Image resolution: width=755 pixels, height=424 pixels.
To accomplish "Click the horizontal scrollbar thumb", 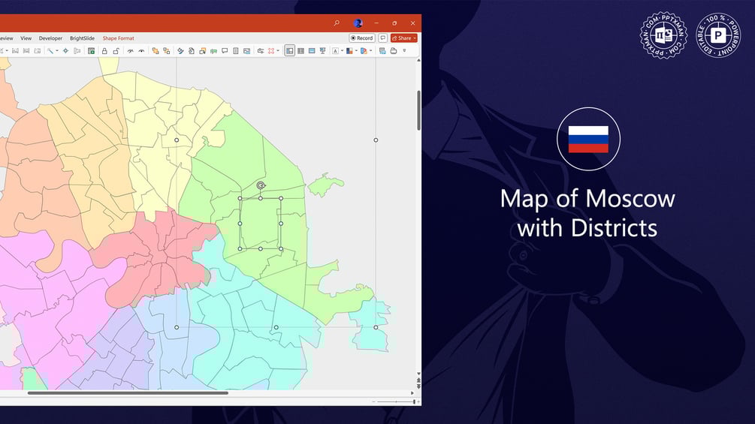I will point(128,392).
